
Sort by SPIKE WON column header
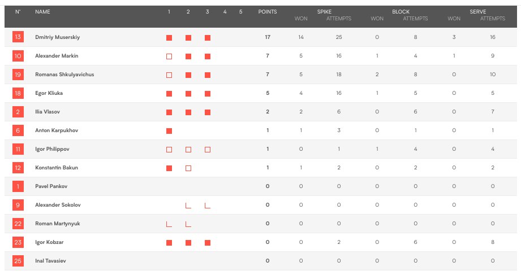pos(301,19)
